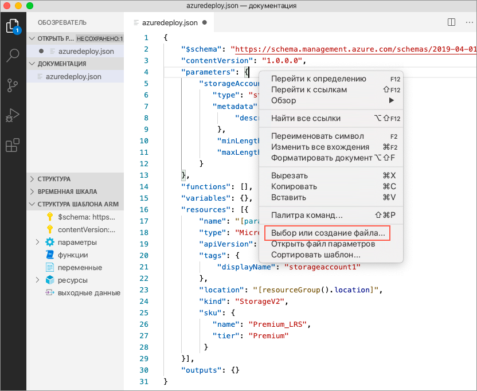477x391 pixels.
Task: Expand the ВРЕМЕННАЯ ШКАЛА section
Action: pyautogui.click(x=32, y=191)
